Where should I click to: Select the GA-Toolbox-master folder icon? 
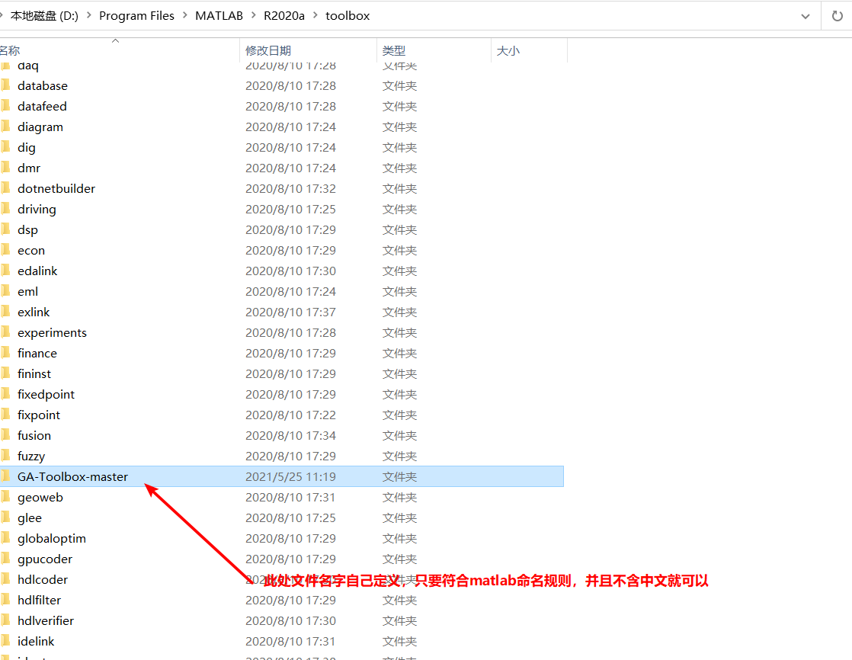pos(5,476)
